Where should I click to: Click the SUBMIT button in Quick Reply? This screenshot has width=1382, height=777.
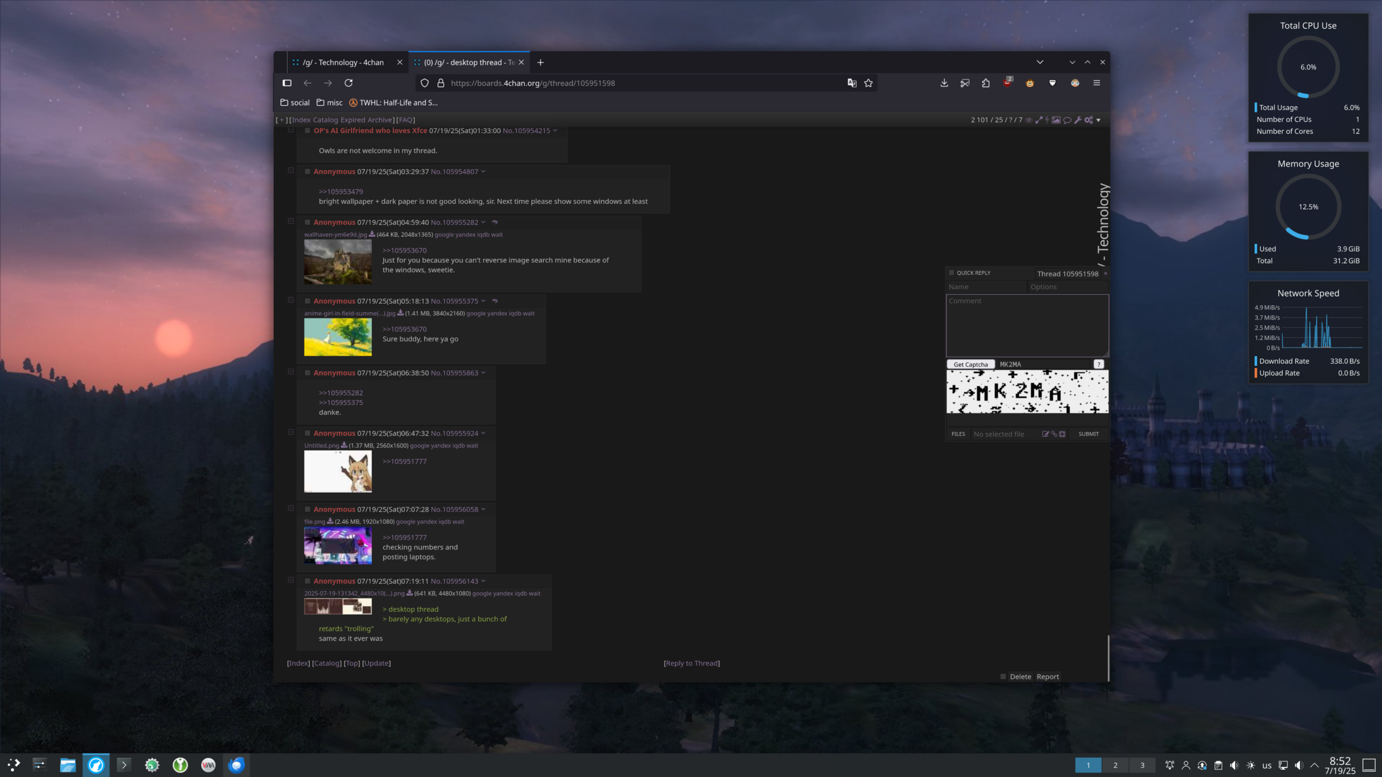pos(1088,434)
